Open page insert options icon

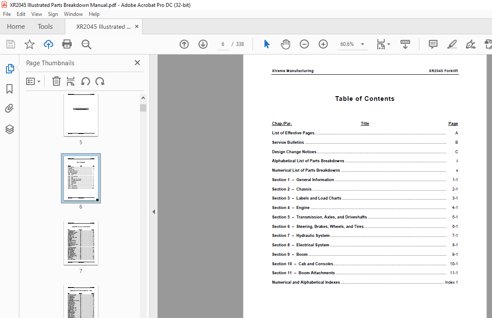click(x=70, y=81)
